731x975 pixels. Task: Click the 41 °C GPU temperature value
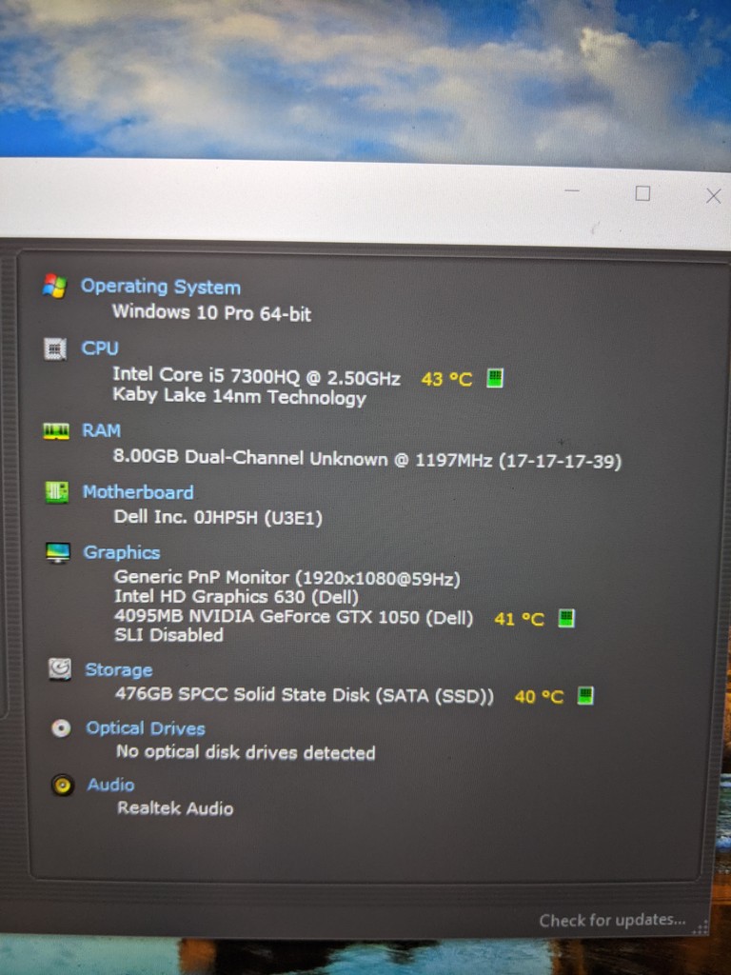point(519,619)
